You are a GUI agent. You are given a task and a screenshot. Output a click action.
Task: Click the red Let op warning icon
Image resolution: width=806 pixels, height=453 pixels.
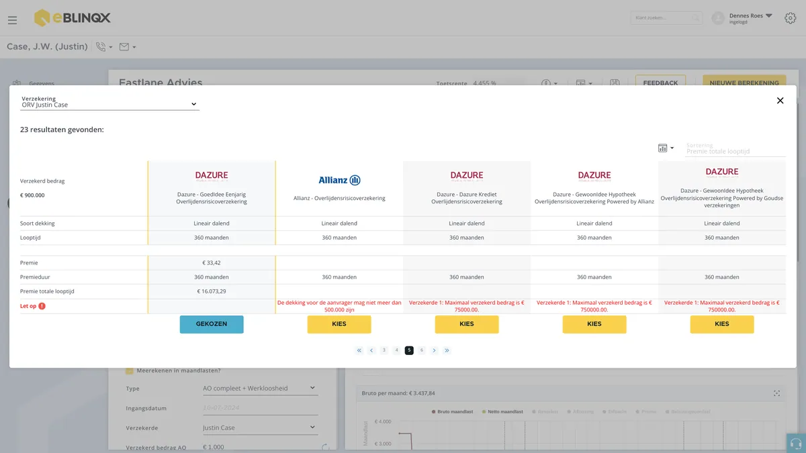tap(42, 306)
